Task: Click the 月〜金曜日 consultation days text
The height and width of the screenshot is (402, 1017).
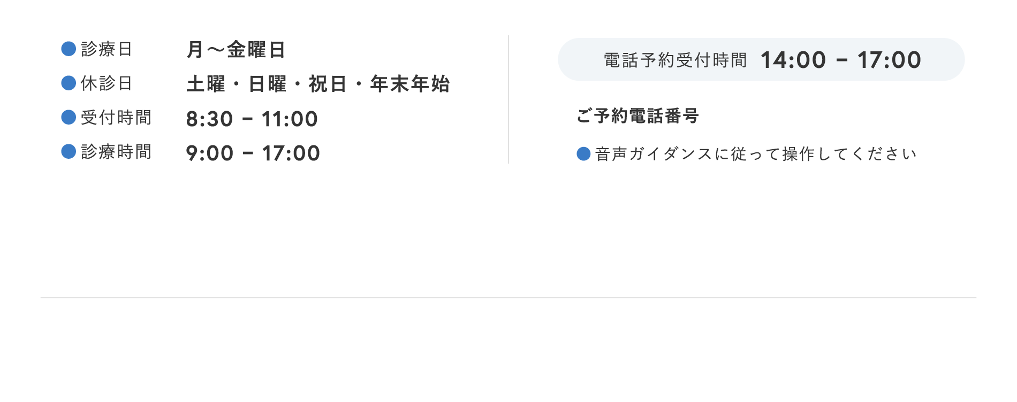Action: [x=236, y=50]
